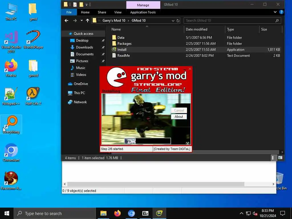Open the notification center icon
Viewport: 292px width, 219px height.
pos(283,213)
